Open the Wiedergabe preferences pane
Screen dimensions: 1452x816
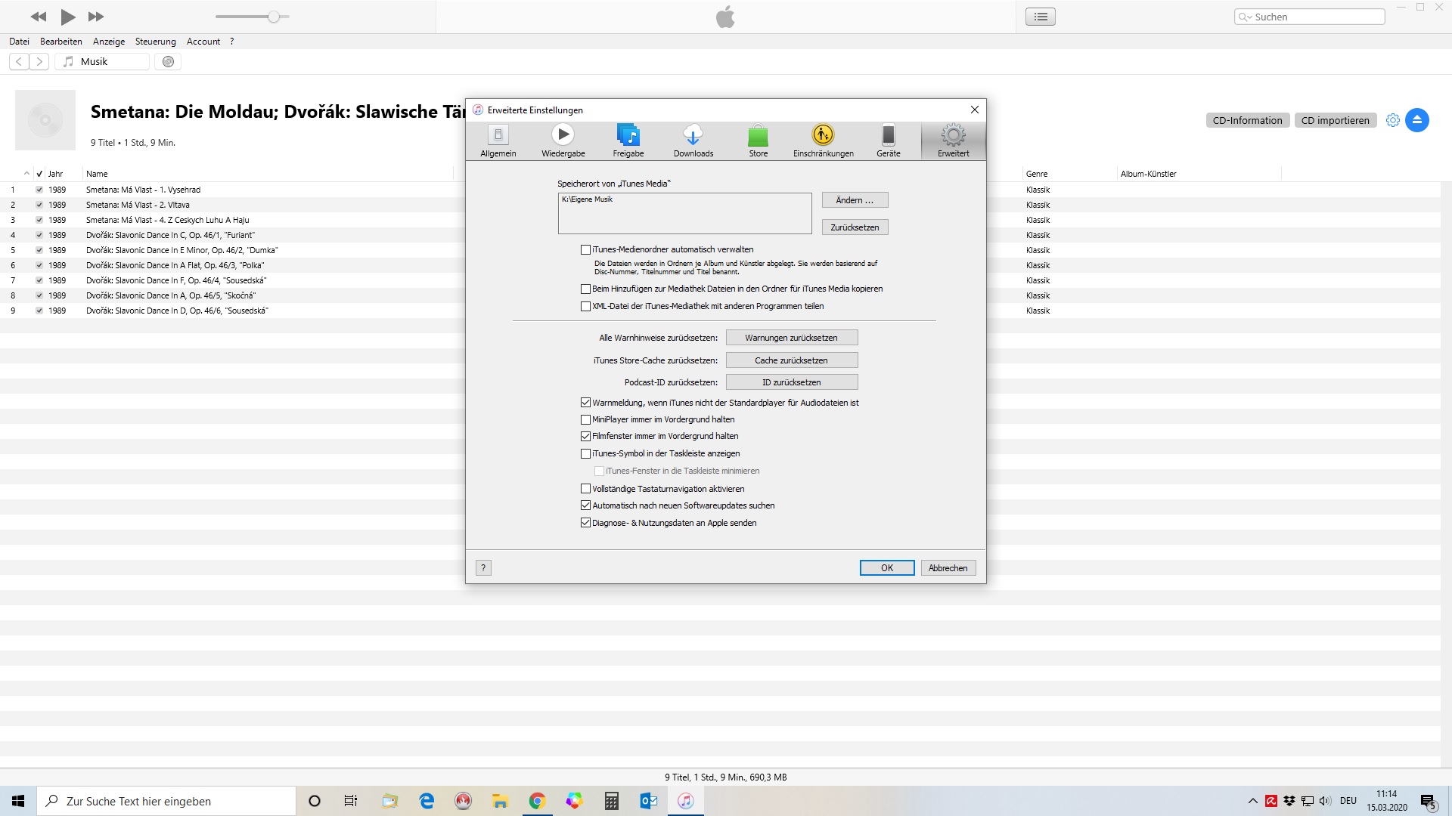click(x=563, y=141)
